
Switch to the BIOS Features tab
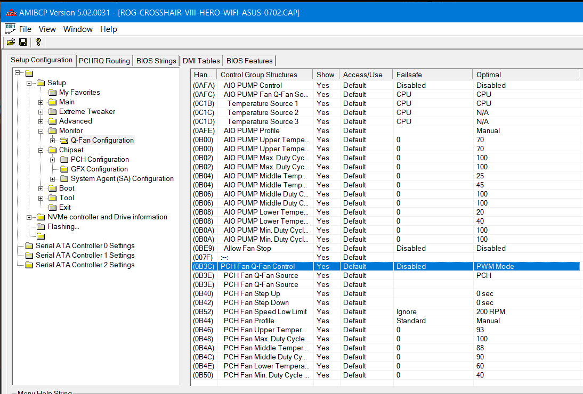pyautogui.click(x=249, y=61)
